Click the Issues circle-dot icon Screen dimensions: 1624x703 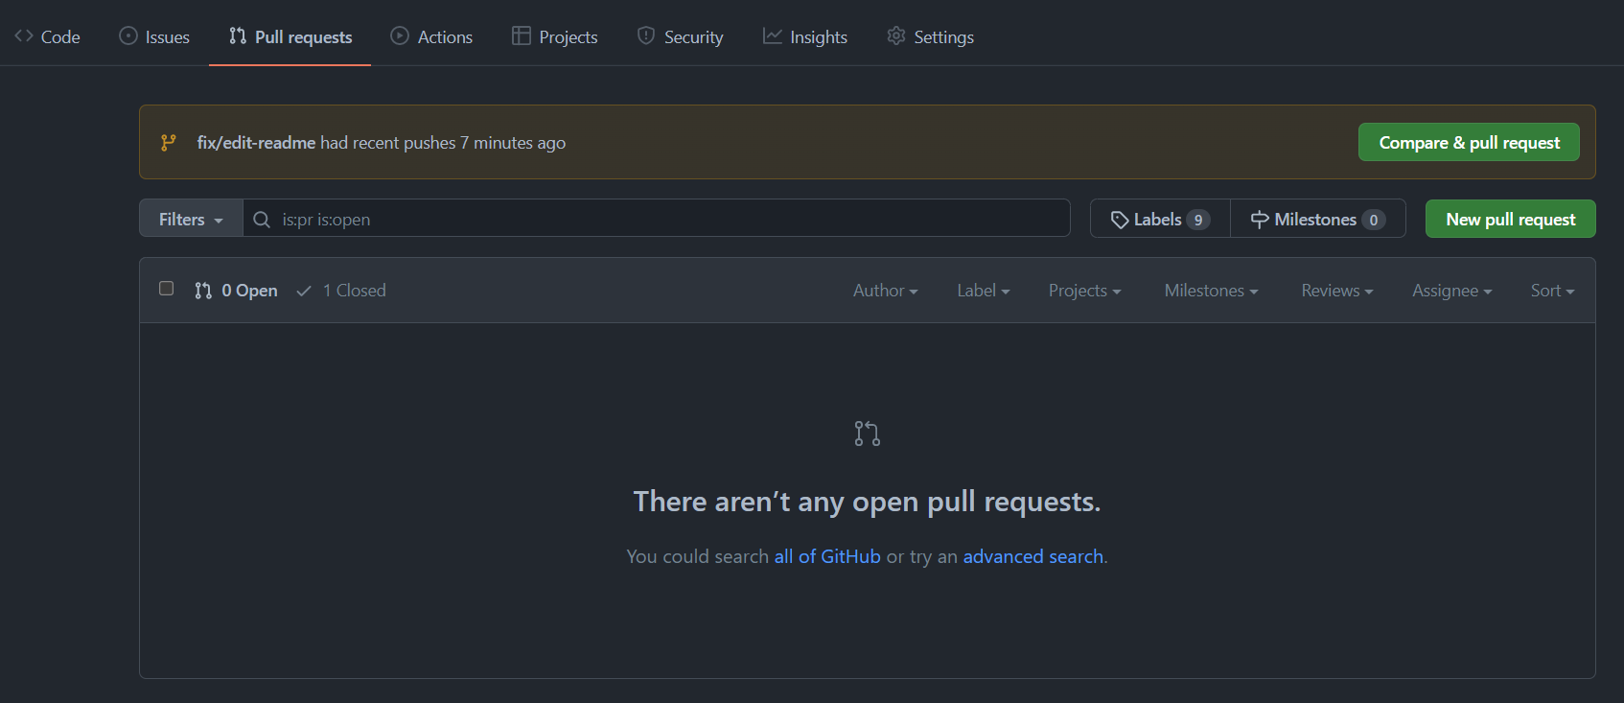(x=128, y=35)
